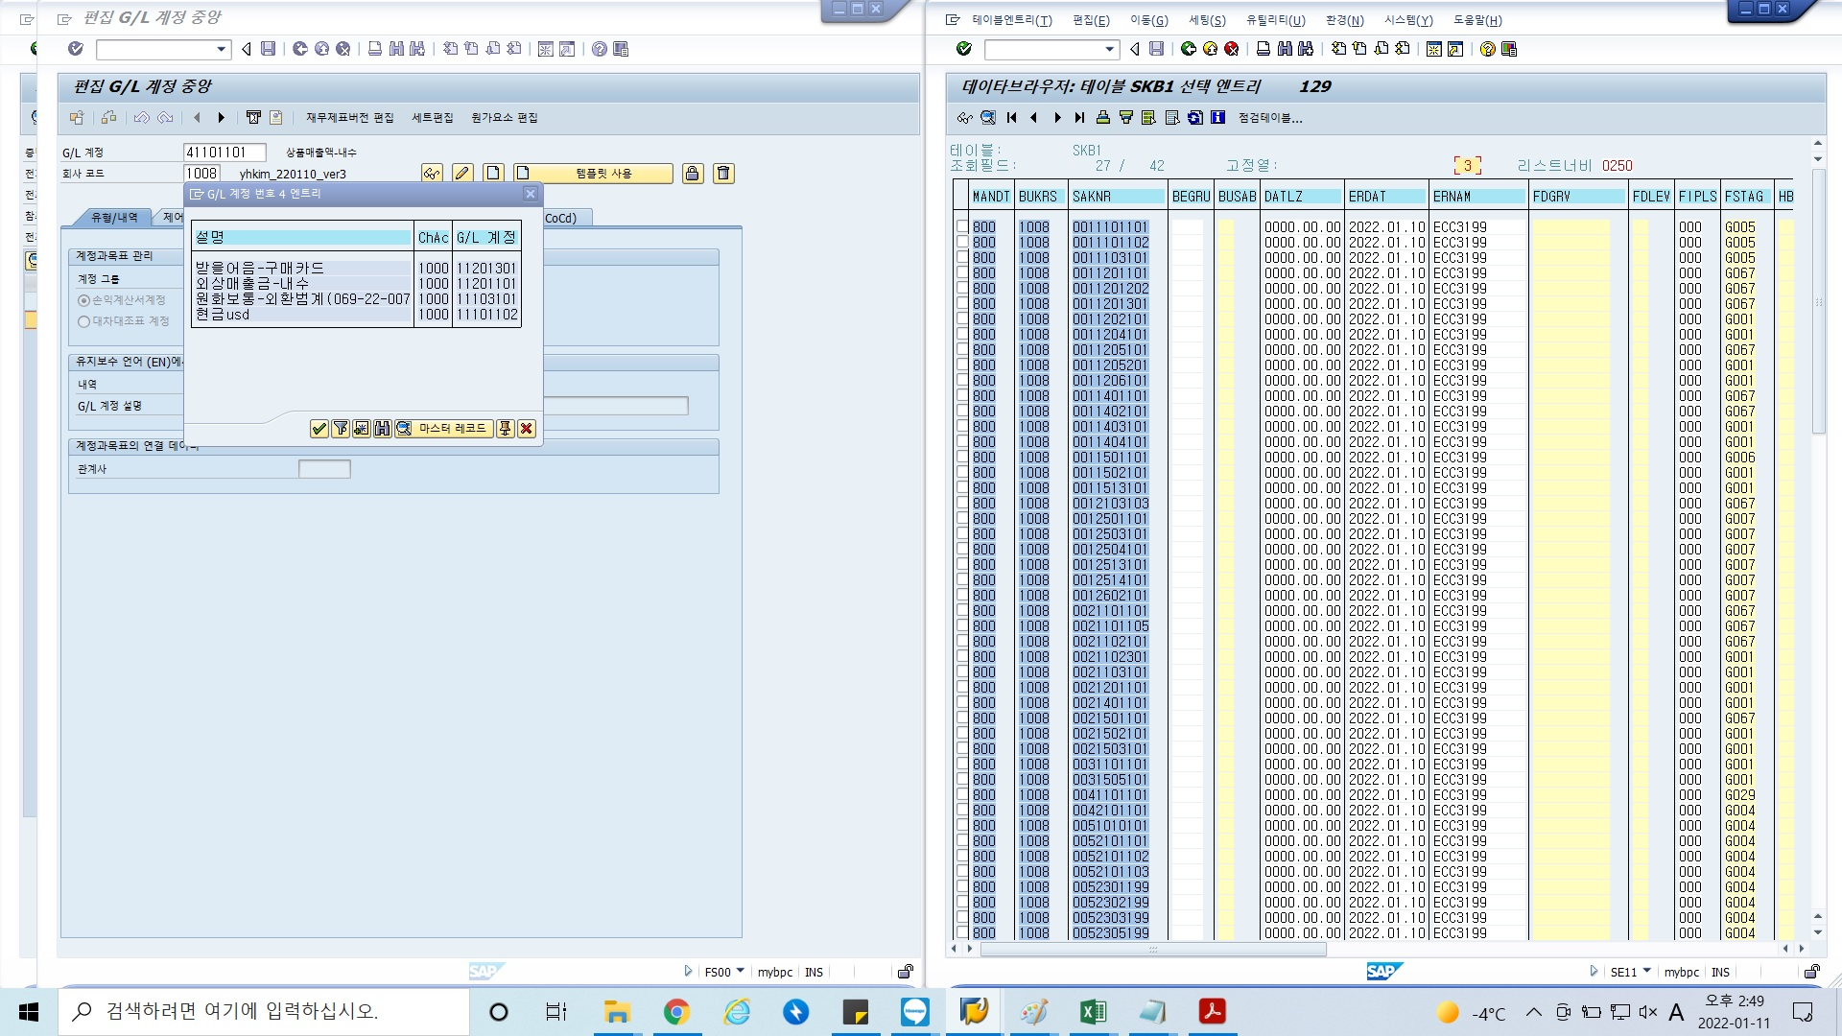This screenshot has width=1842, height=1036.
Task: Click green enter checkmark in SKB1 window
Action: coord(964,49)
